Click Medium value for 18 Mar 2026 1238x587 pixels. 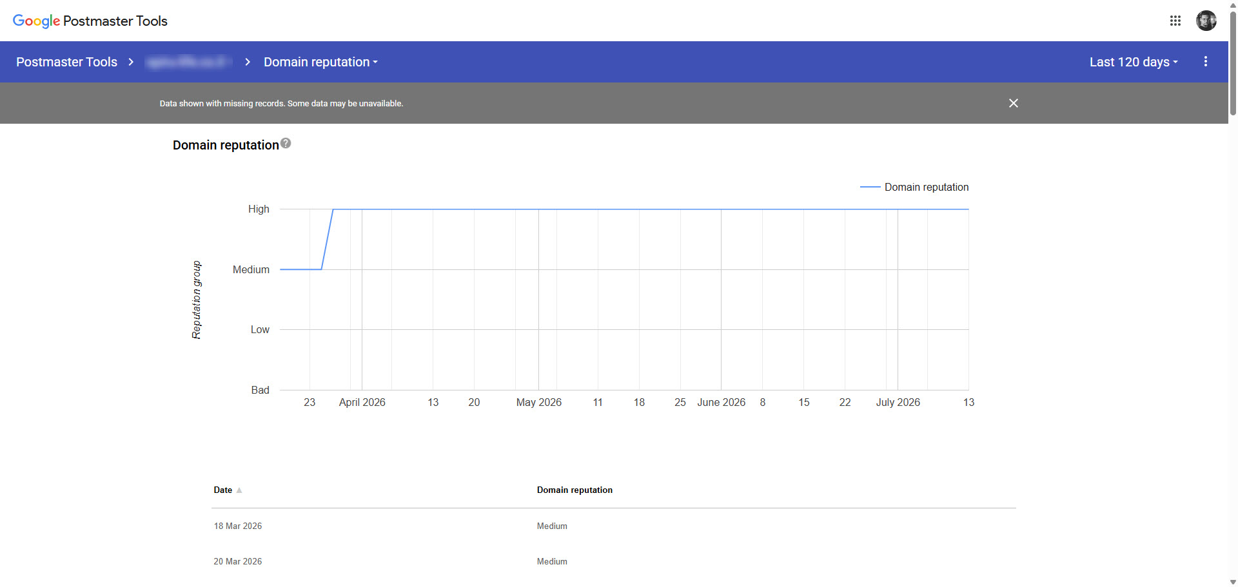click(x=552, y=526)
